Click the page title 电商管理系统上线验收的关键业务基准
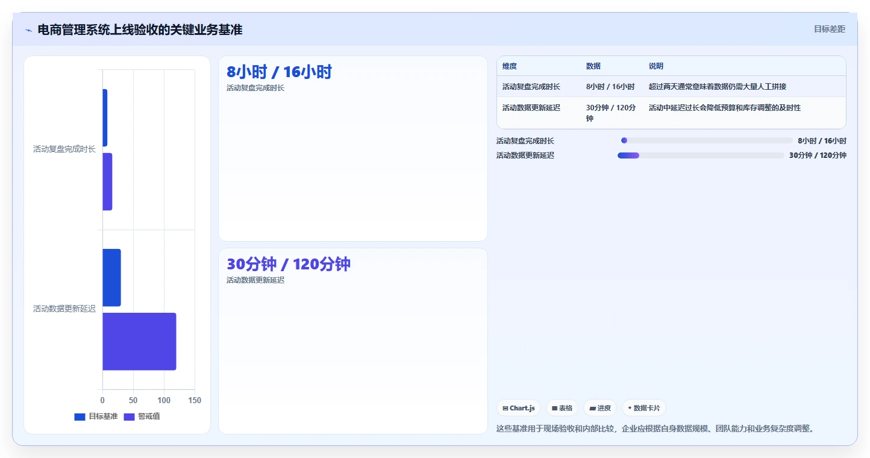The width and height of the screenshot is (870, 458). pos(140,30)
